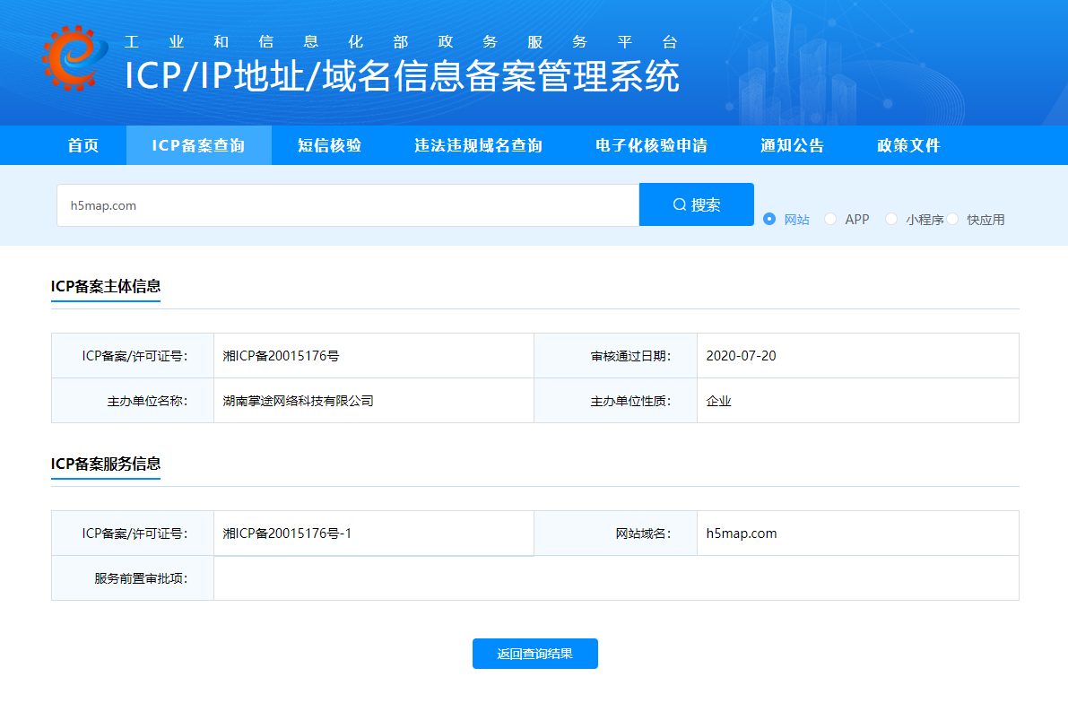Select the 快应用 radio option

click(952, 219)
